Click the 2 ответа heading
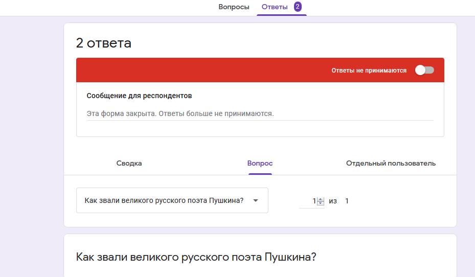Image resolution: width=475 pixels, height=277 pixels. [104, 43]
